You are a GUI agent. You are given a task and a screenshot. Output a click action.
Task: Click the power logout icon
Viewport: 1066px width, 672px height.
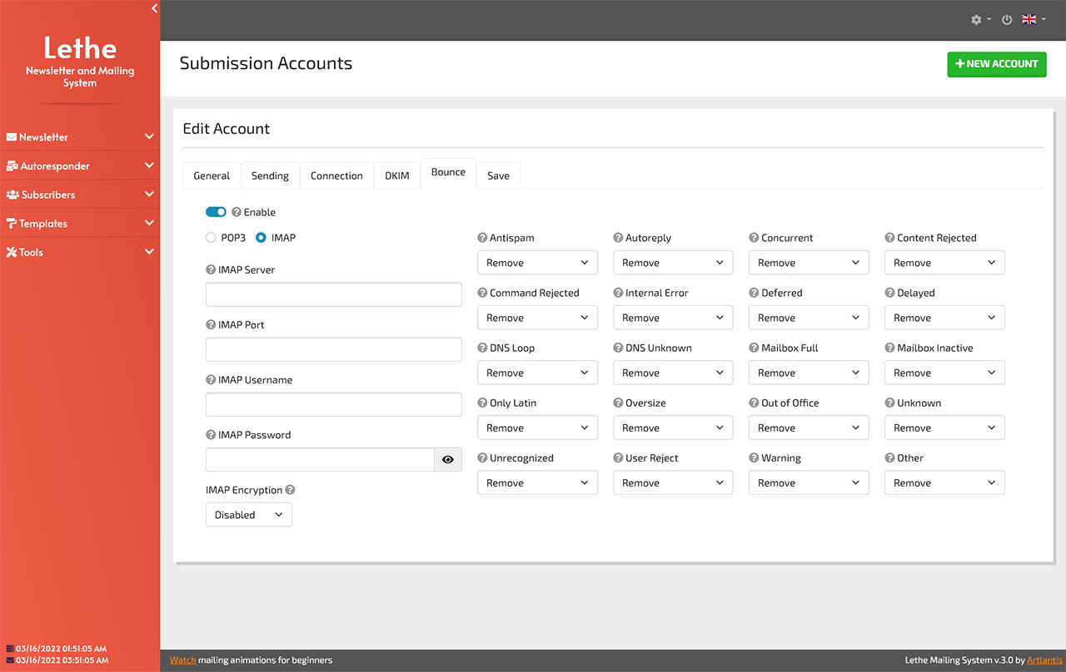pos(1007,19)
